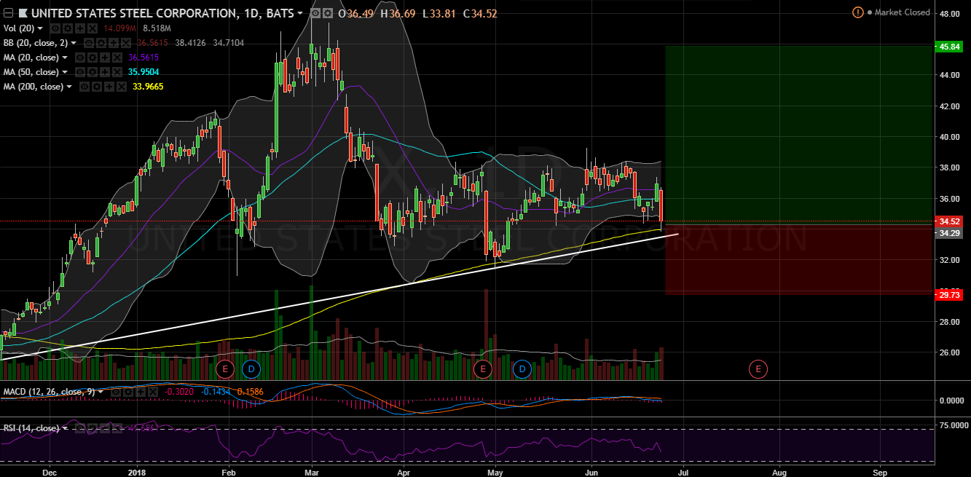Click the plus icon on MA (20, close)
The height and width of the screenshot is (477, 971).
(x=105, y=58)
